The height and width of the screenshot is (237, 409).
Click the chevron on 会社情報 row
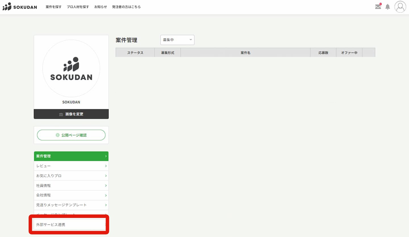point(106,195)
